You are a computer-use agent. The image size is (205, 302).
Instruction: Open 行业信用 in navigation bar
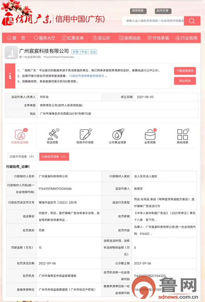(x=186, y=38)
